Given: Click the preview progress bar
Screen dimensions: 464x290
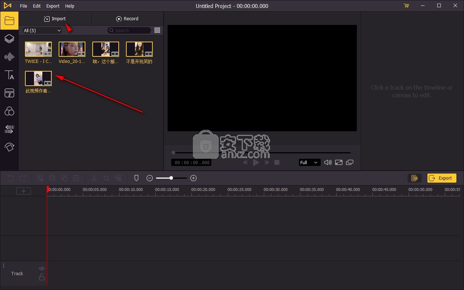Looking at the screenshot, I should click(262, 153).
